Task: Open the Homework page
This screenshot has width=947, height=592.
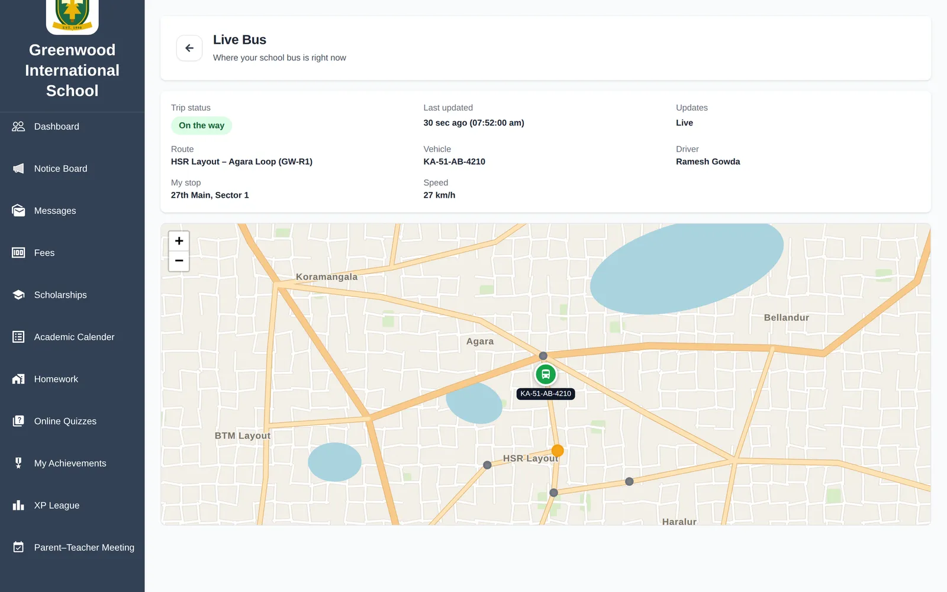Action: tap(72, 379)
